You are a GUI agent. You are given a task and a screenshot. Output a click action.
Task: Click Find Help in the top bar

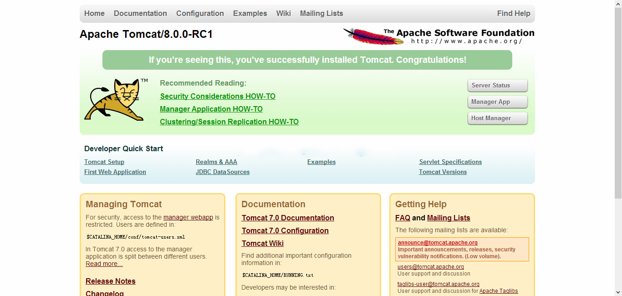(x=513, y=14)
